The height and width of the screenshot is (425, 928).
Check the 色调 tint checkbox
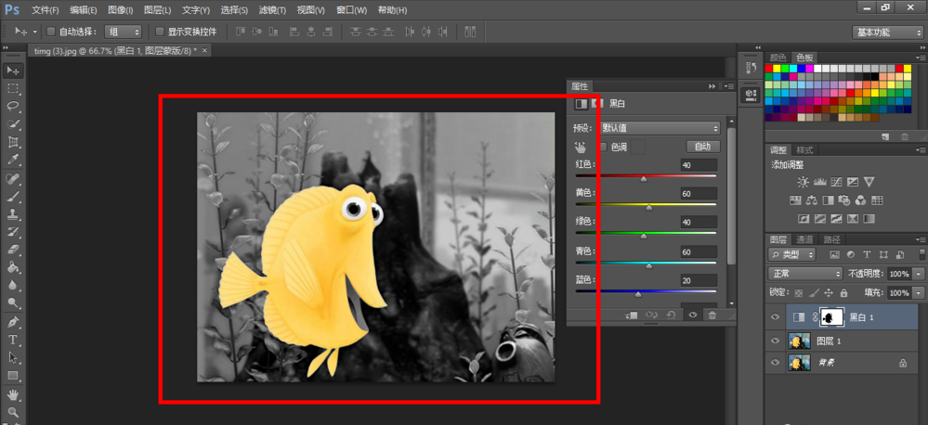coord(603,147)
